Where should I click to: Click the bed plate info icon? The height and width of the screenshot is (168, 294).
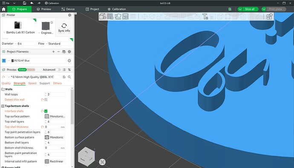[52, 22]
